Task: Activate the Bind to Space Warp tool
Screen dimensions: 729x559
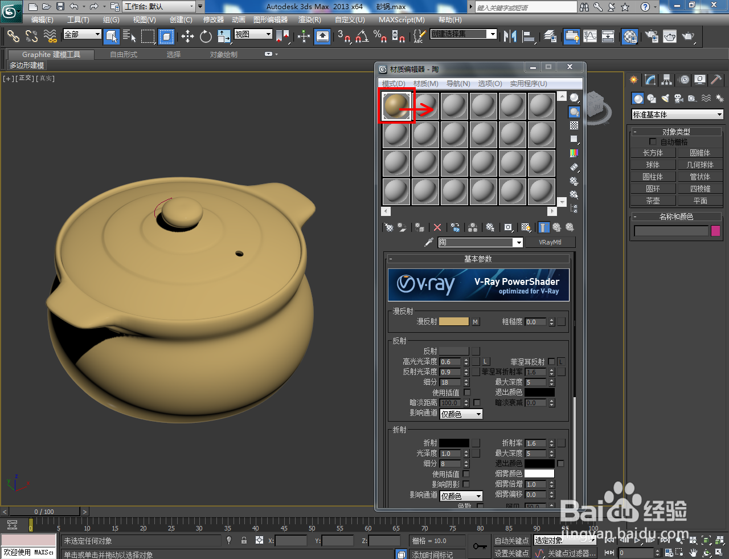Action: pos(51,36)
